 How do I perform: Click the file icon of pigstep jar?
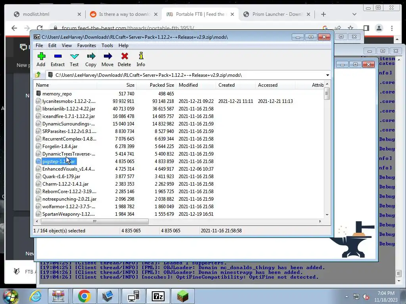(x=38, y=161)
